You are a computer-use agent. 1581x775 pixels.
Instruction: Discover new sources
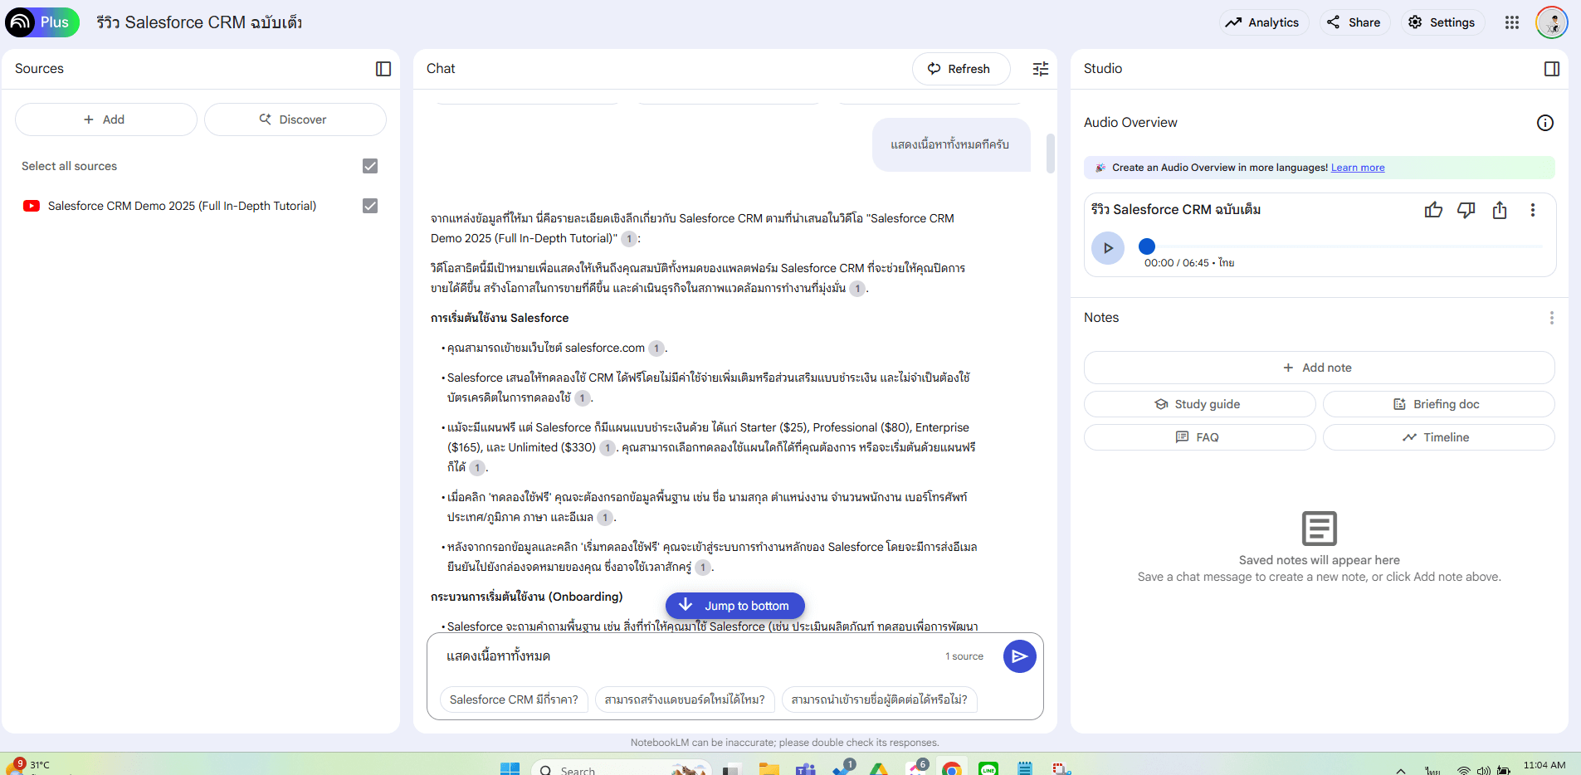(295, 119)
